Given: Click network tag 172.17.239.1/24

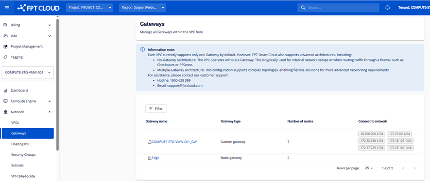Looking at the screenshot, I should 372,148.
